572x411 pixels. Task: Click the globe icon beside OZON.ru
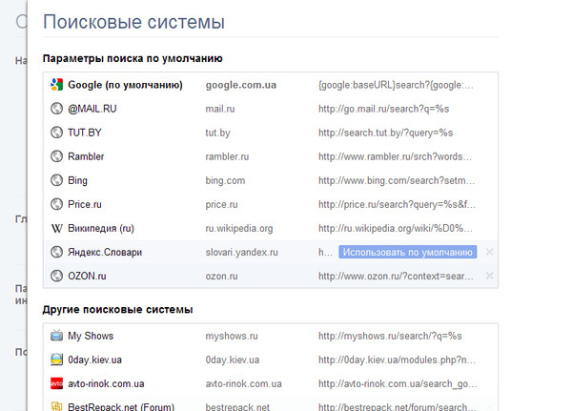click(x=56, y=276)
